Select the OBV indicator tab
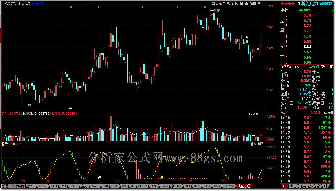The image size is (336, 191). (x=207, y=186)
